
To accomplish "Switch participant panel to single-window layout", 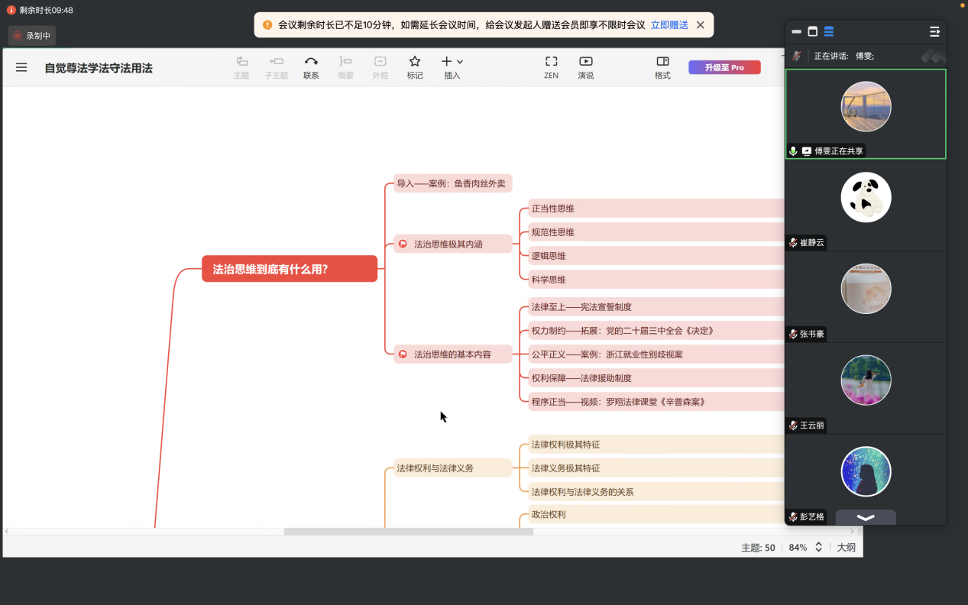I will pos(813,31).
